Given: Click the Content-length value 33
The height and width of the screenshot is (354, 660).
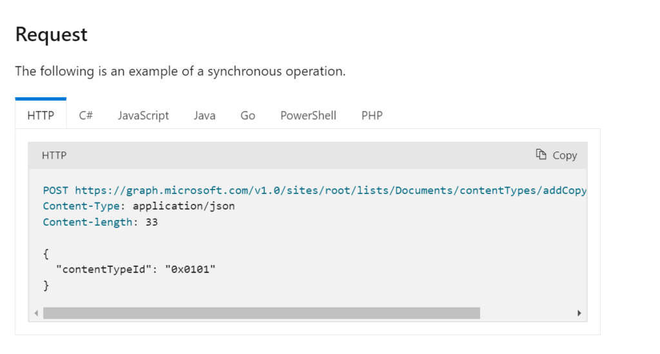Looking at the screenshot, I should click(151, 222).
